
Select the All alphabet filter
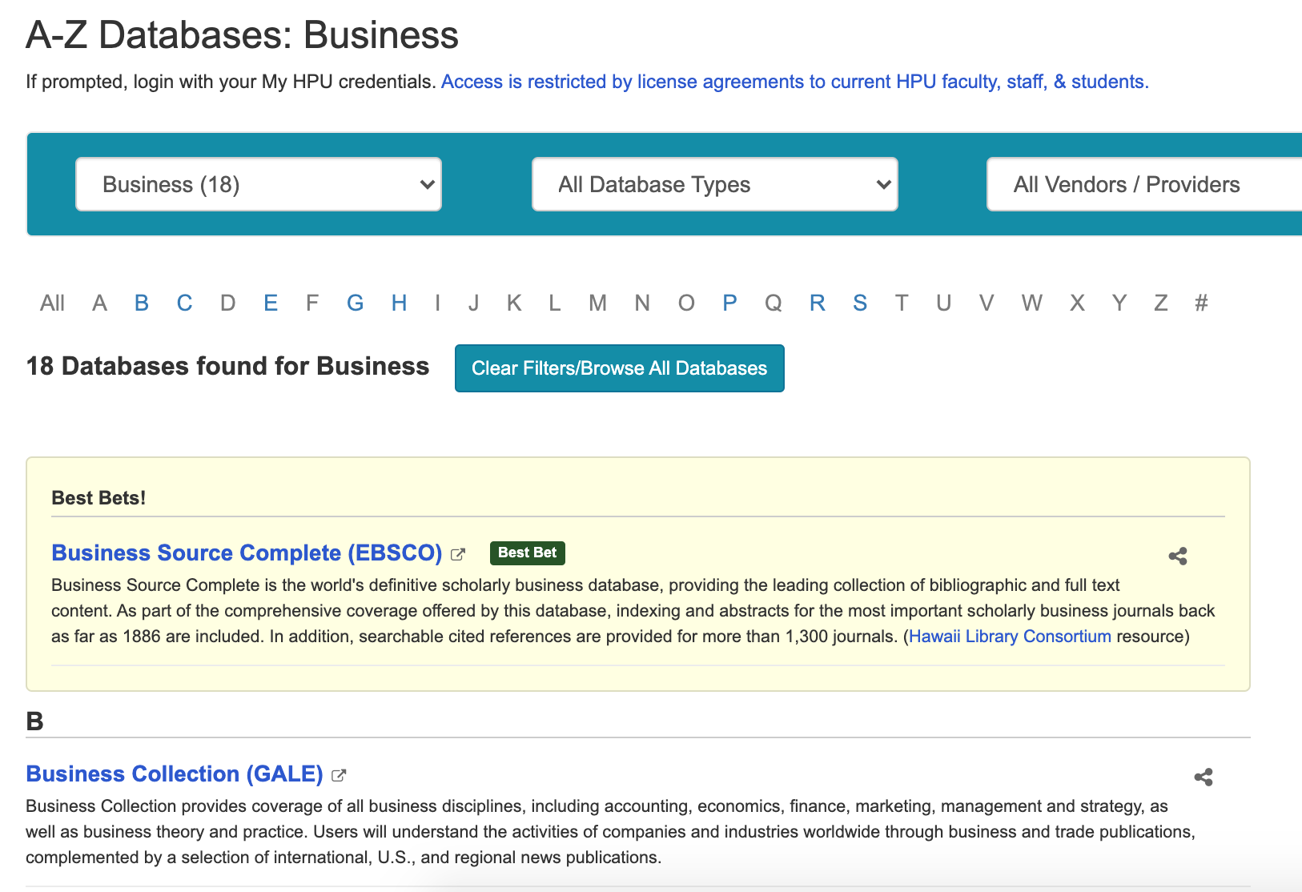pos(52,303)
